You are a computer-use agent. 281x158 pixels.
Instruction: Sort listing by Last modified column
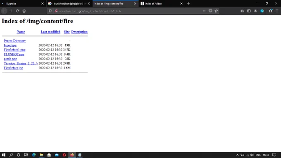point(50,32)
